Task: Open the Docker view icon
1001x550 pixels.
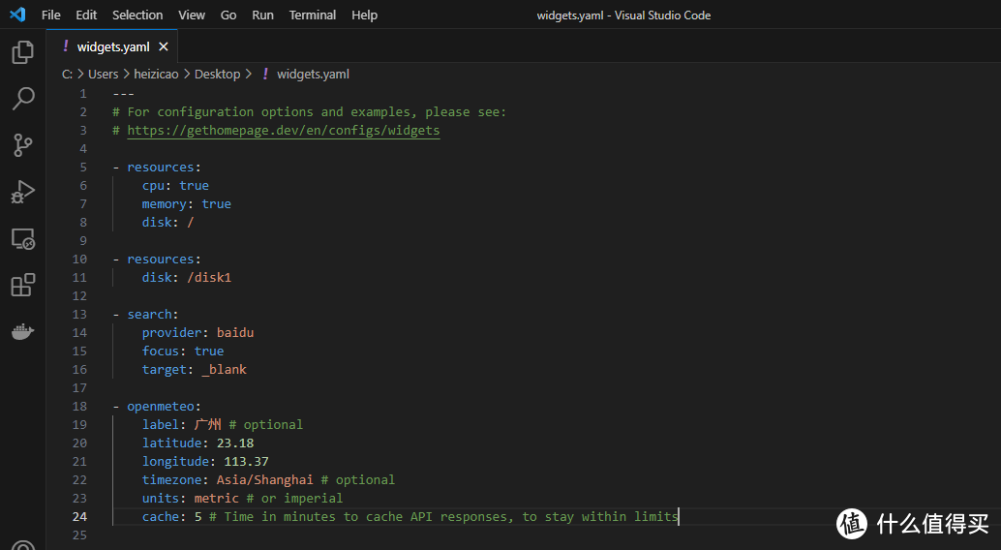Action: pyautogui.click(x=22, y=331)
